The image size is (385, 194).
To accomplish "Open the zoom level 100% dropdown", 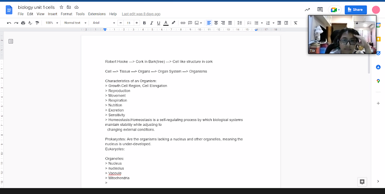I will pos(51,23).
